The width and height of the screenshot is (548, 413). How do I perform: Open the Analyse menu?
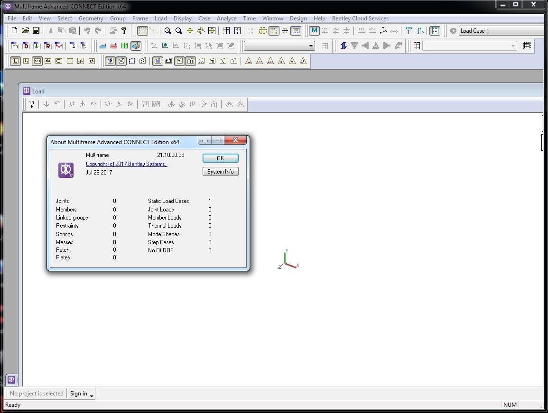[x=226, y=18]
